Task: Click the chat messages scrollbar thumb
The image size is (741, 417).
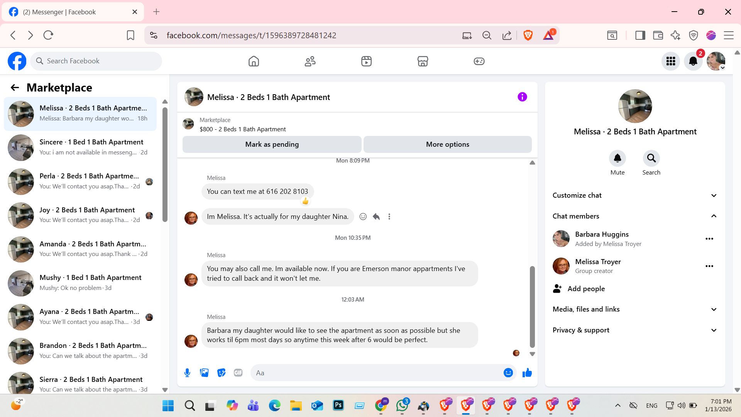Action: pos(532,305)
